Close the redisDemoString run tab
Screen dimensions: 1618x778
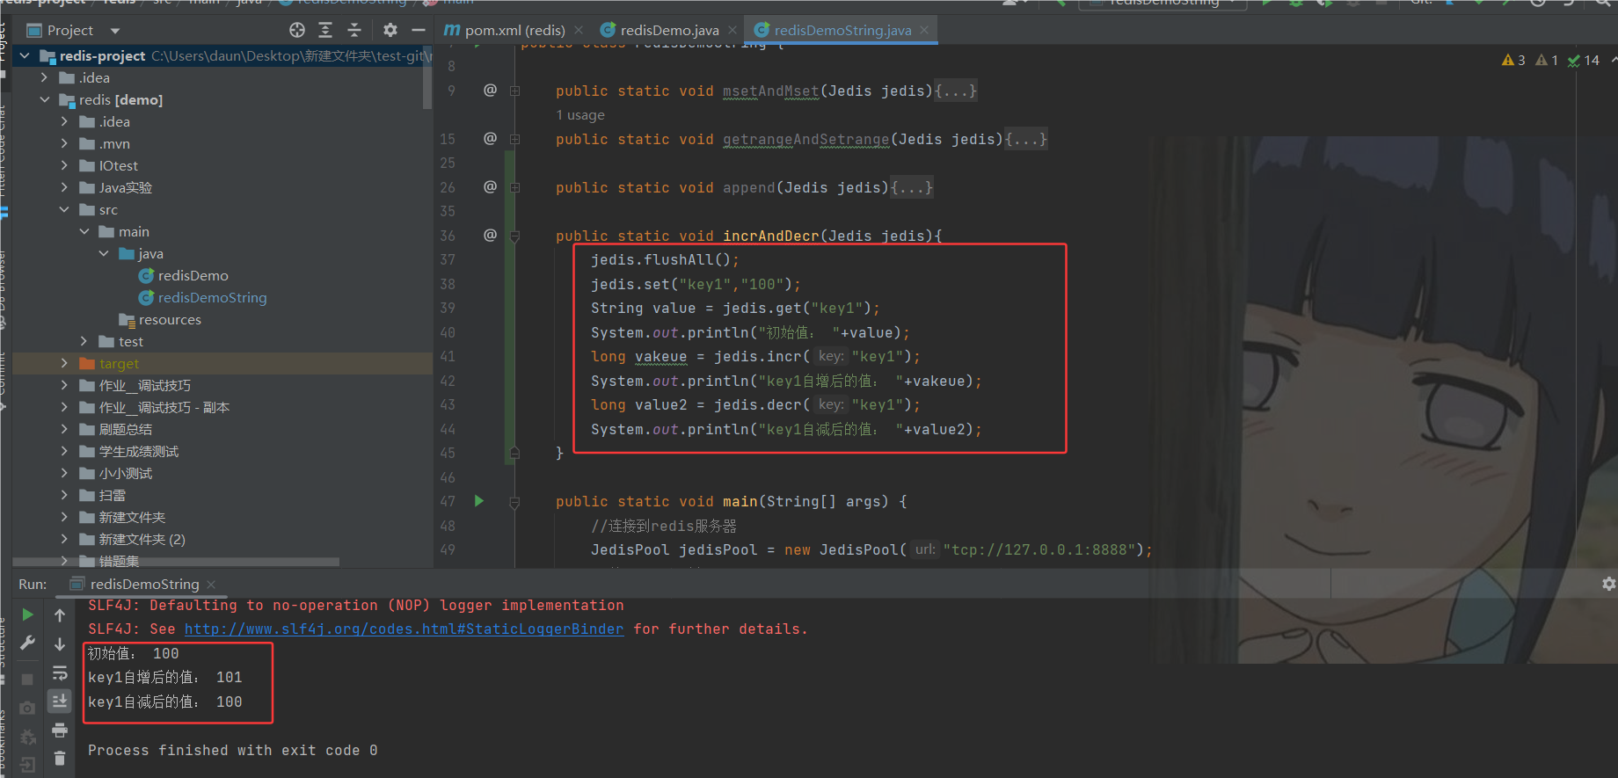211,585
